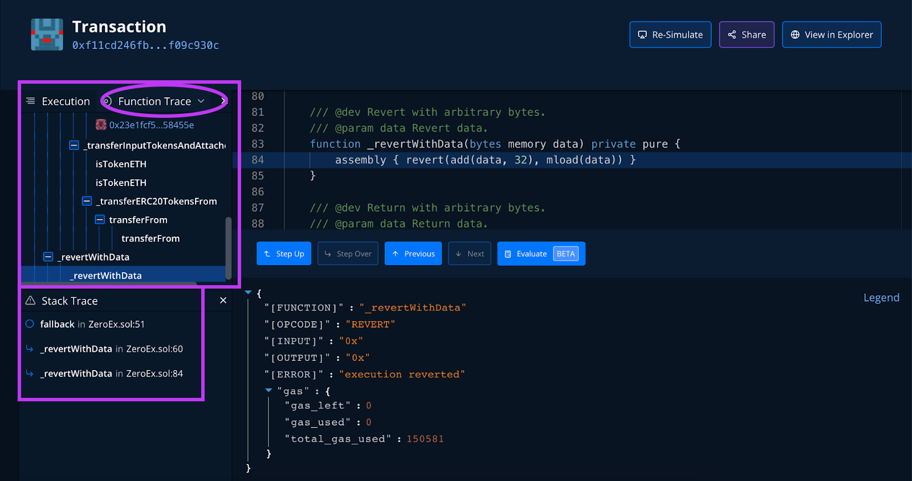
Task: Click the right arrow beside Function Trace
Action: pyautogui.click(x=223, y=101)
